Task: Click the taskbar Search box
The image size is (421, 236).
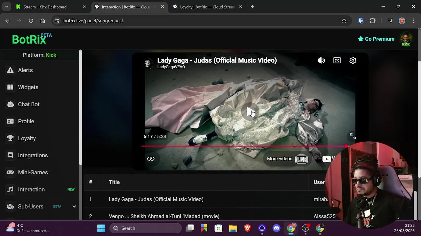Action: pos(145,228)
